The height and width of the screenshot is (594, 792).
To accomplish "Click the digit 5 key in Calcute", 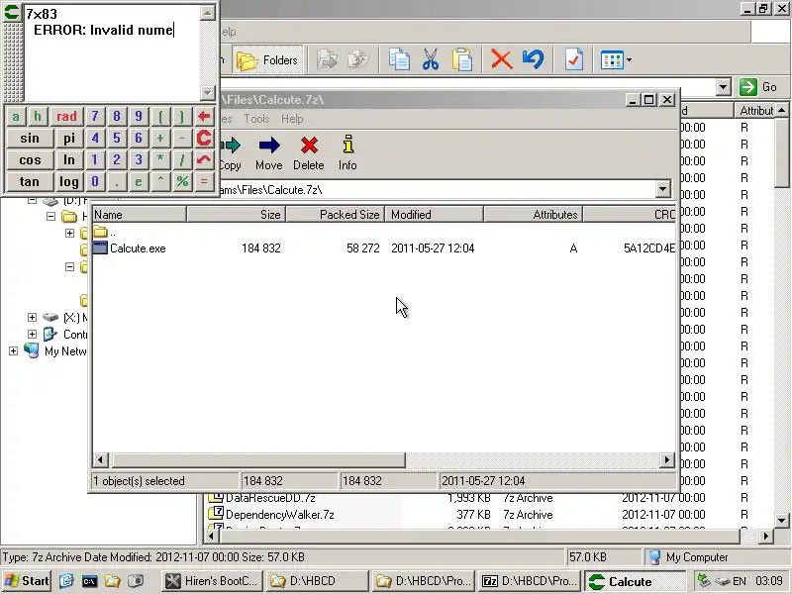I will pos(117,139).
